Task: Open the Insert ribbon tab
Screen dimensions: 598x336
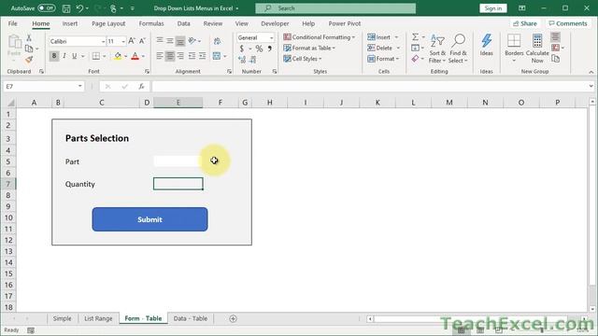Action: [70, 23]
